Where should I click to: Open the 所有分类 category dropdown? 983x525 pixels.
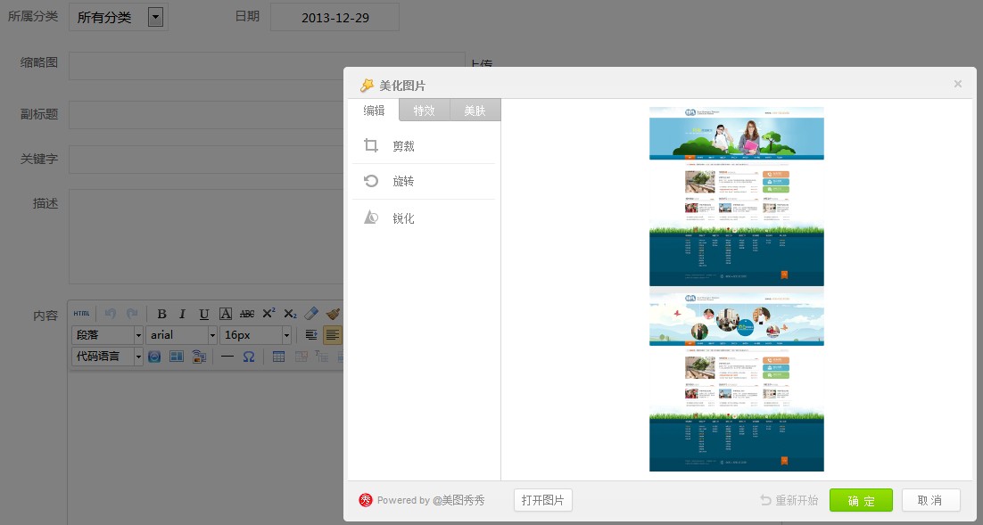point(155,17)
